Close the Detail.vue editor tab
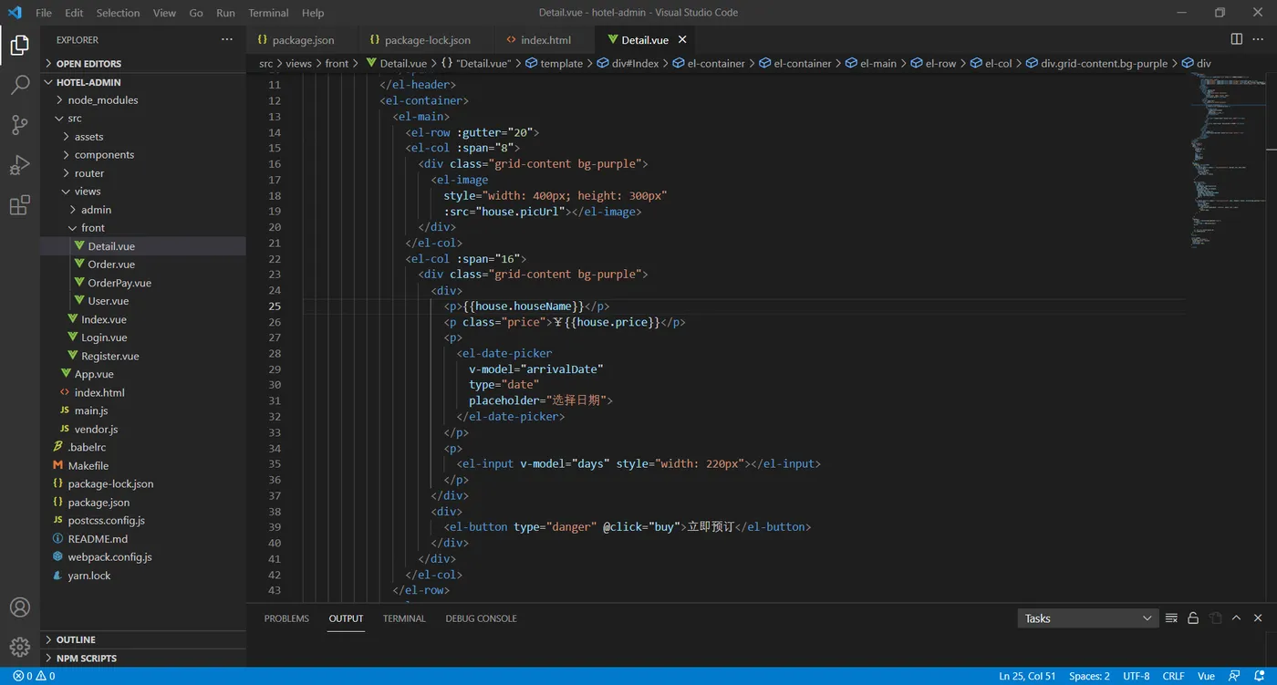This screenshot has width=1277, height=685. click(x=681, y=39)
